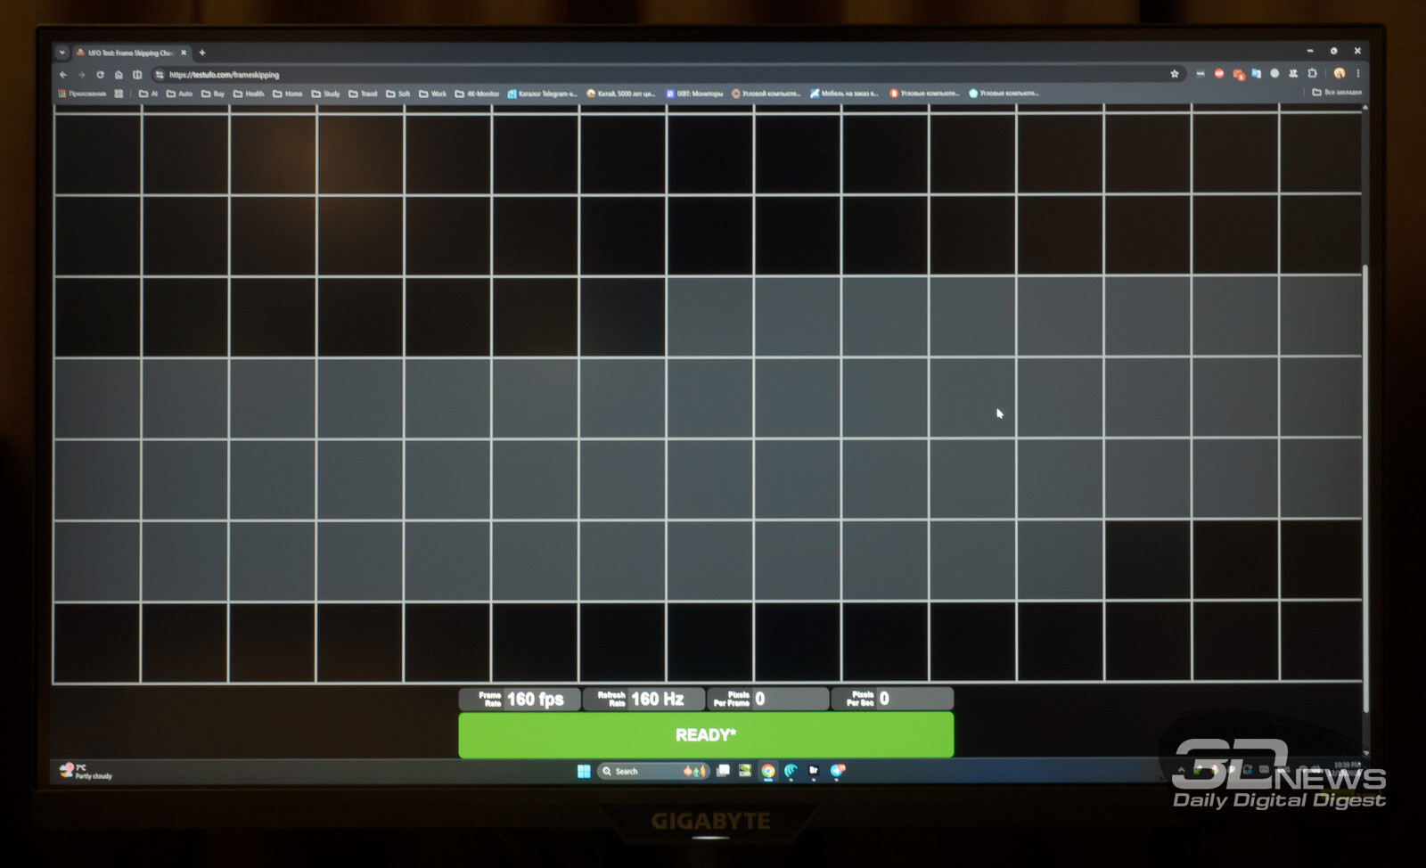
Task: Click the browser back arrow
Action: (62, 75)
